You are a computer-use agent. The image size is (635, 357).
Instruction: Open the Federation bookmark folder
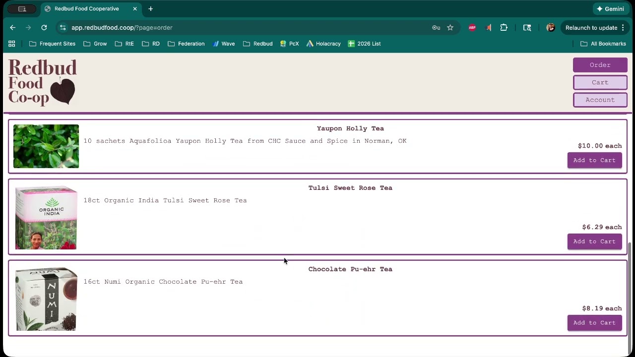tap(186, 44)
